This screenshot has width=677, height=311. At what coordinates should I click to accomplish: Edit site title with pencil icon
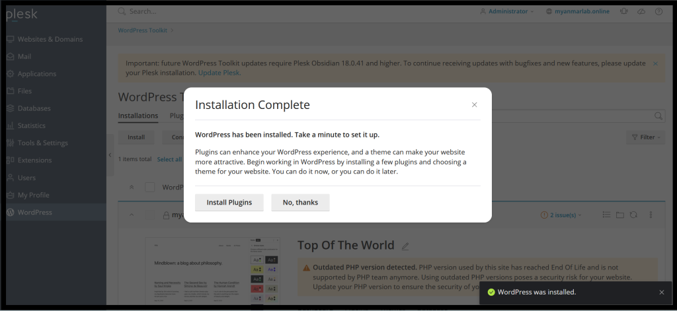click(x=405, y=246)
